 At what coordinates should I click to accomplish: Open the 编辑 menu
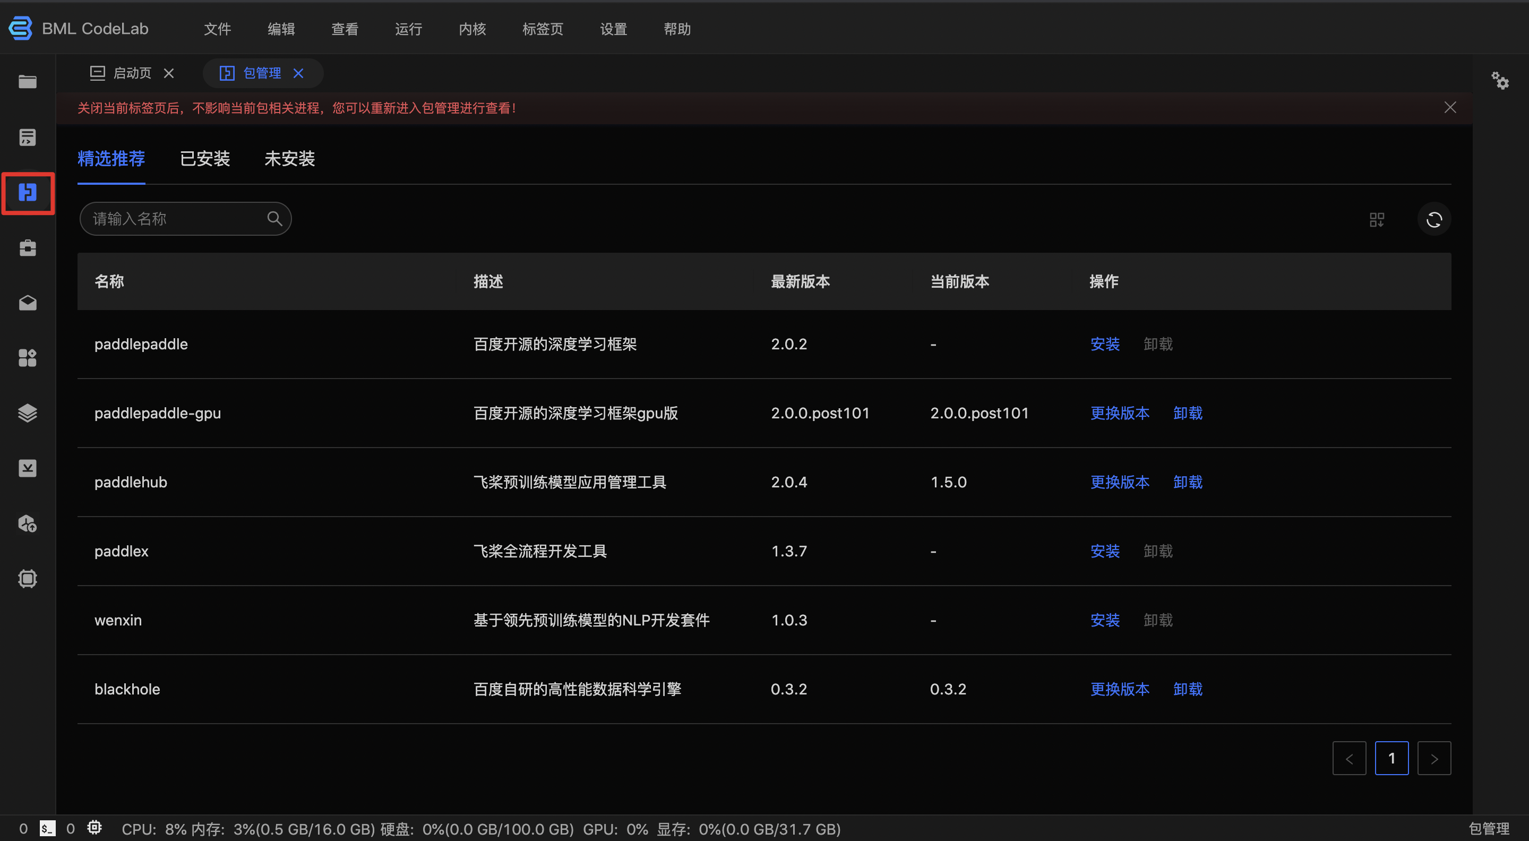tap(281, 29)
